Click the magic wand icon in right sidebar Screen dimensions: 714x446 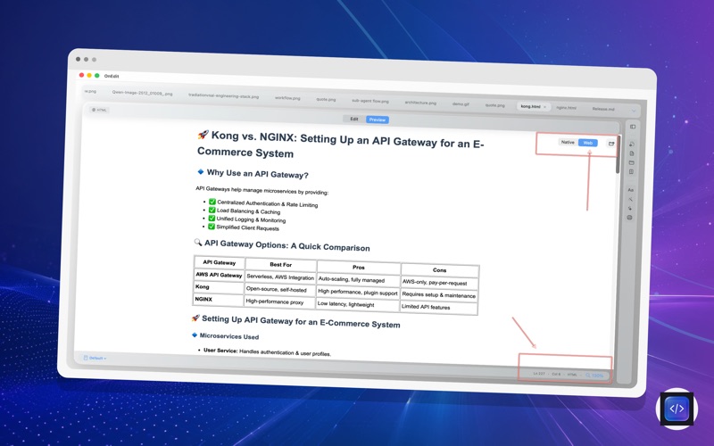(x=631, y=199)
